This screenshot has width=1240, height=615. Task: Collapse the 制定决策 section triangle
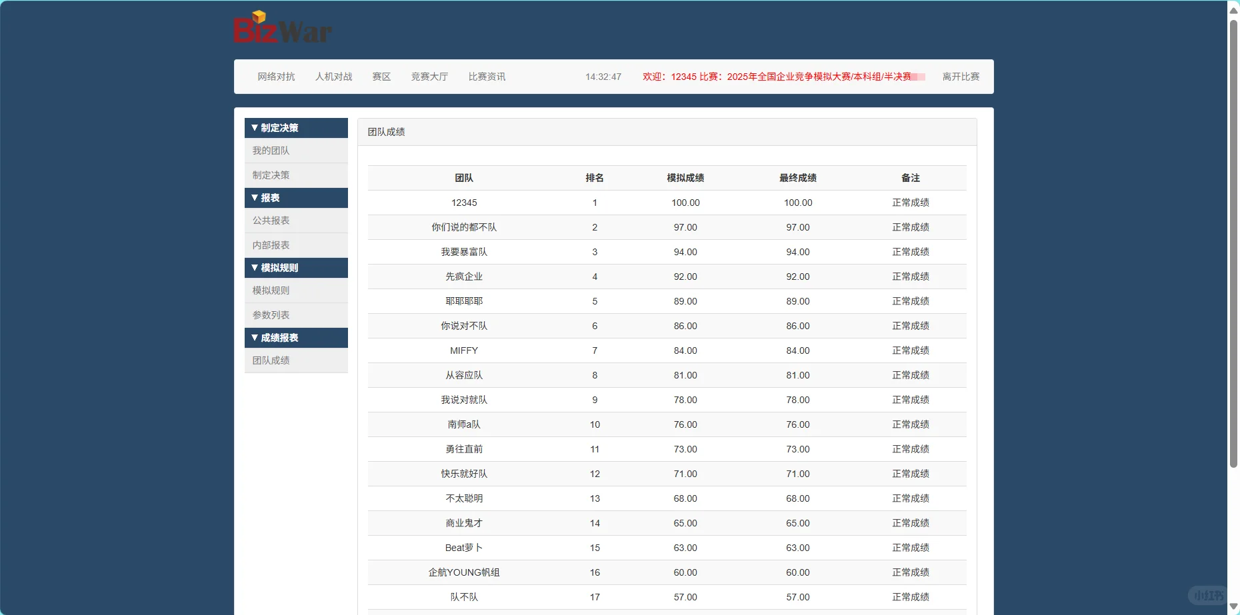pyautogui.click(x=254, y=127)
